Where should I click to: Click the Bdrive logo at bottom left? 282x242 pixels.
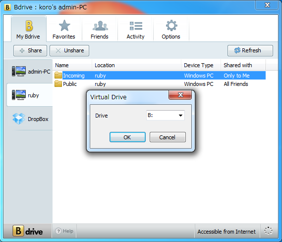28,231
